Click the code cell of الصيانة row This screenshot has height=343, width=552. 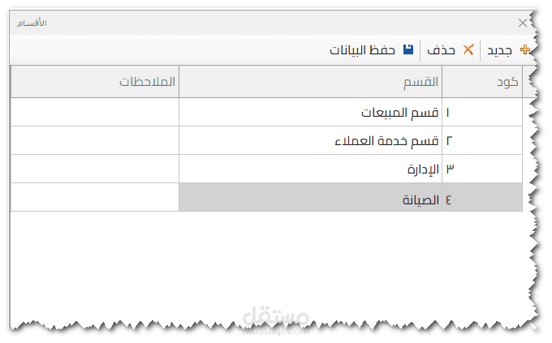pyautogui.click(x=482, y=198)
